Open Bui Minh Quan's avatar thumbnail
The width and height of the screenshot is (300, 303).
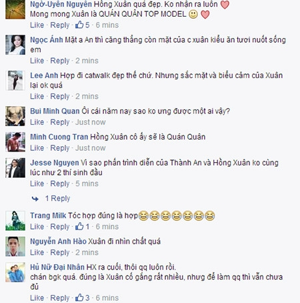[x=15, y=116]
